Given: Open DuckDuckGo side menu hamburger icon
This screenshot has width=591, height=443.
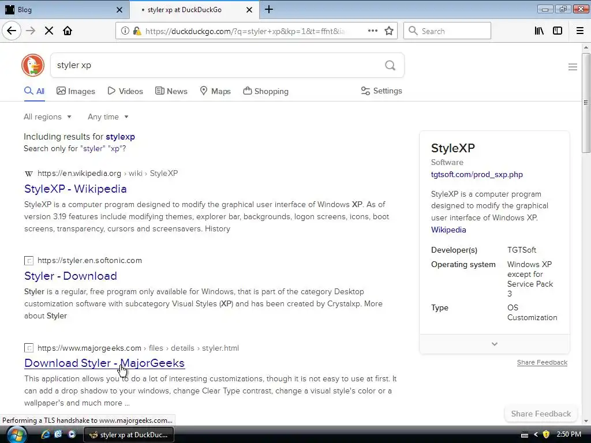Looking at the screenshot, I should 573,67.
